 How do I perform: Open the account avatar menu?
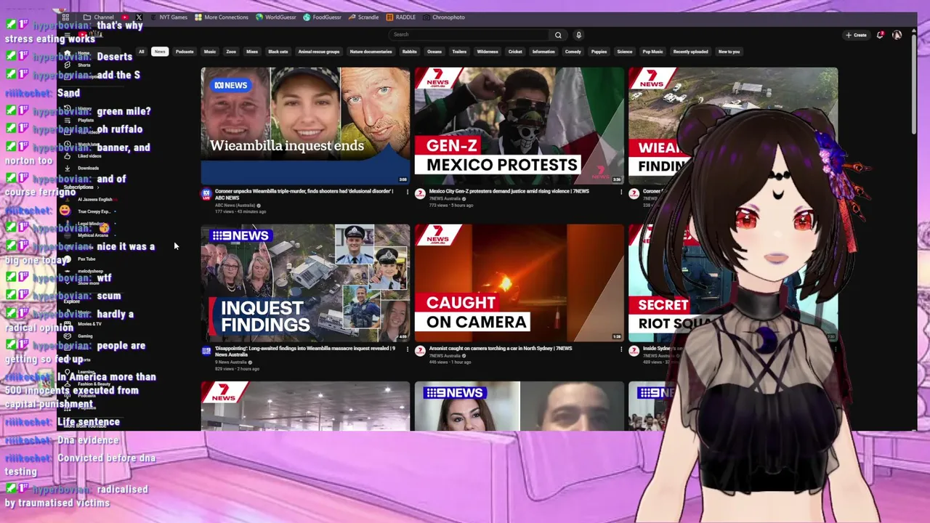click(897, 35)
